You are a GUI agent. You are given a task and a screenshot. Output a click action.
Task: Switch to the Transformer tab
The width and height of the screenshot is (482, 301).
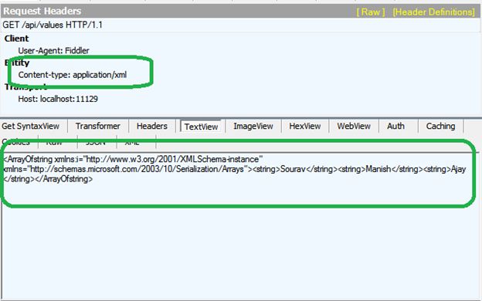(98, 127)
